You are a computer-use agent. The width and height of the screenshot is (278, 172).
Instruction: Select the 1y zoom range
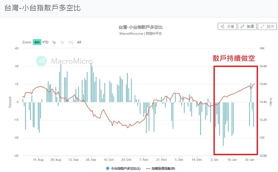(x=54, y=42)
